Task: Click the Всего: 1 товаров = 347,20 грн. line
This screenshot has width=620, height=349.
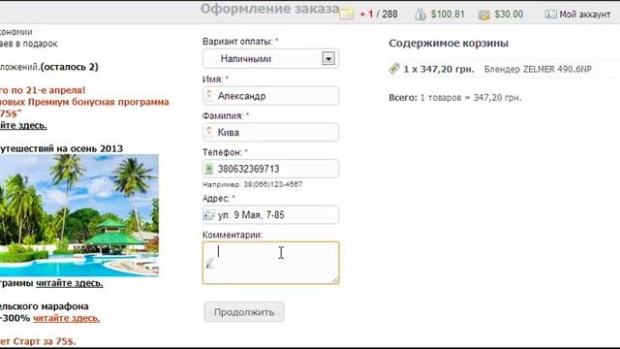Action: (x=455, y=98)
